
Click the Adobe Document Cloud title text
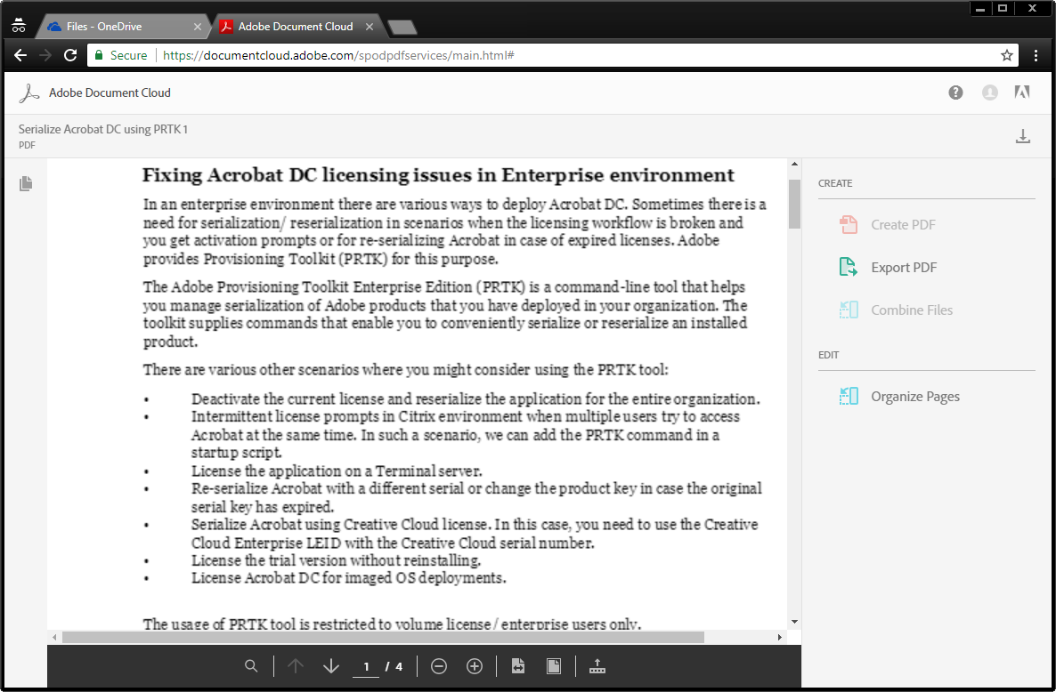(110, 93)
